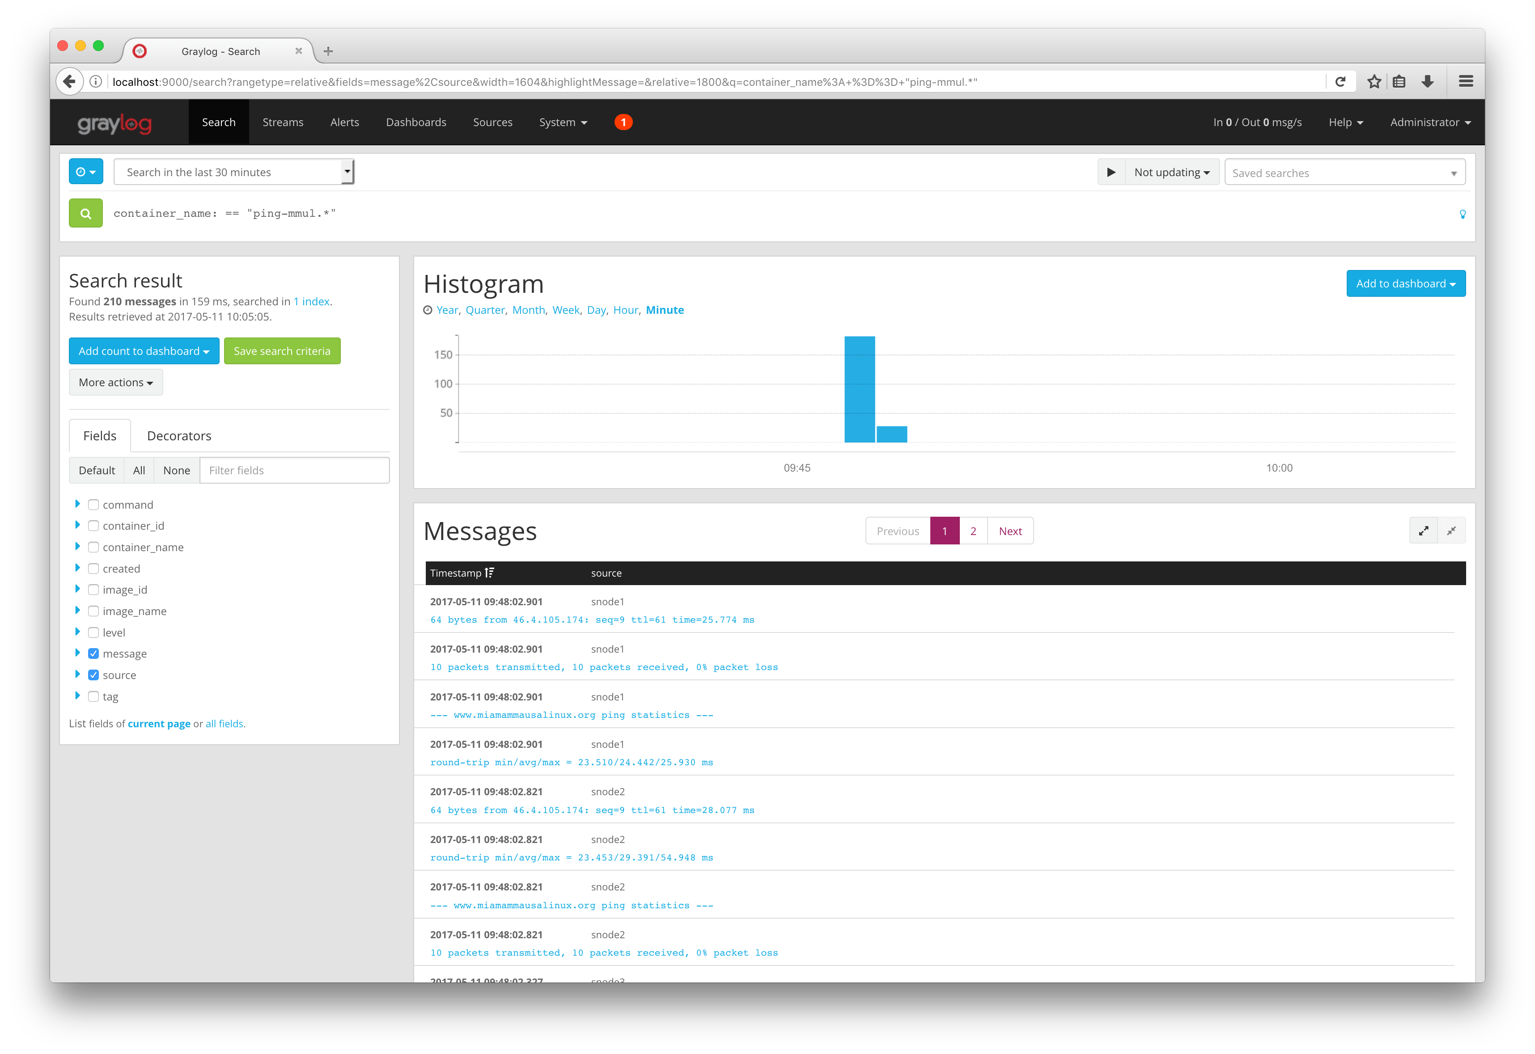Toggle the created field checkbox
This screenshot has width=1535, height=1054.
tap(93, 569)
